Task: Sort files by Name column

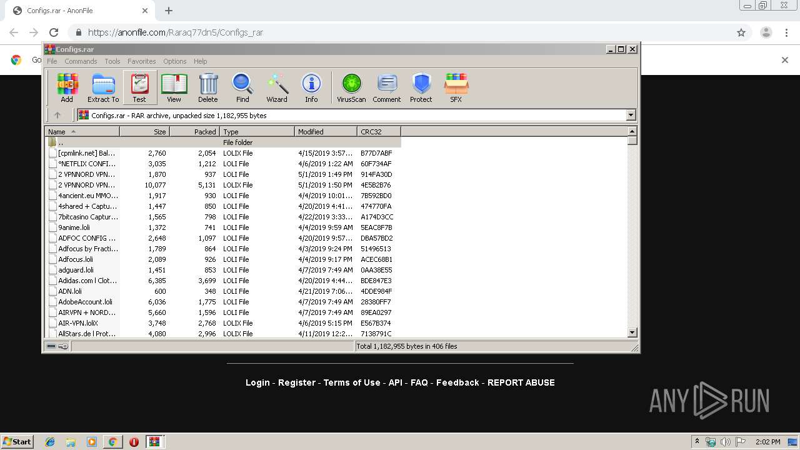Action: click(82, 131)
